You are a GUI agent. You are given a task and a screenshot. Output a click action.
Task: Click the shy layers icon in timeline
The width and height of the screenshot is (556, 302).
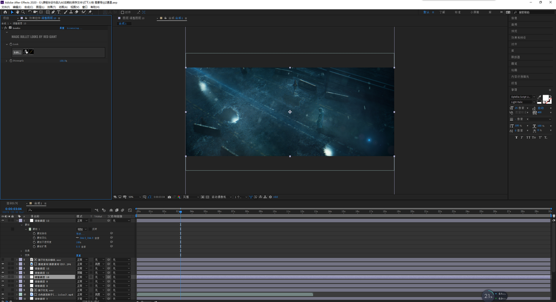(x=111, y=210)
